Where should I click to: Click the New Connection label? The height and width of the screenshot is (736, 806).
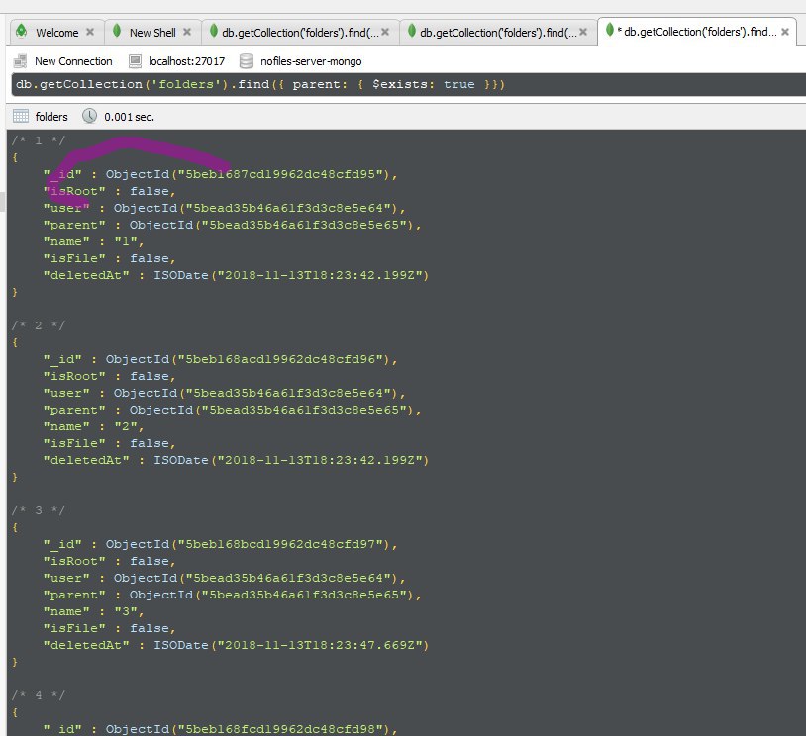click(x=73, y=61)
